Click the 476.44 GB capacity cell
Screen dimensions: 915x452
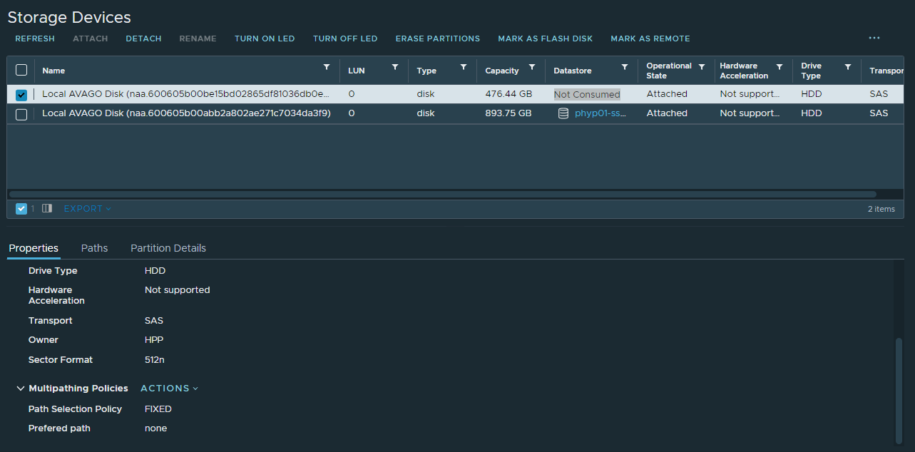(x=508, y=94)
